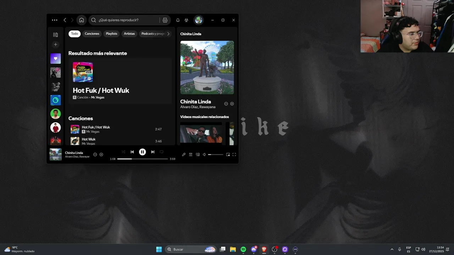Click the search field '¿Qué quieres reproducir?'
The image size is (454, 255).
tap(124, 20)
